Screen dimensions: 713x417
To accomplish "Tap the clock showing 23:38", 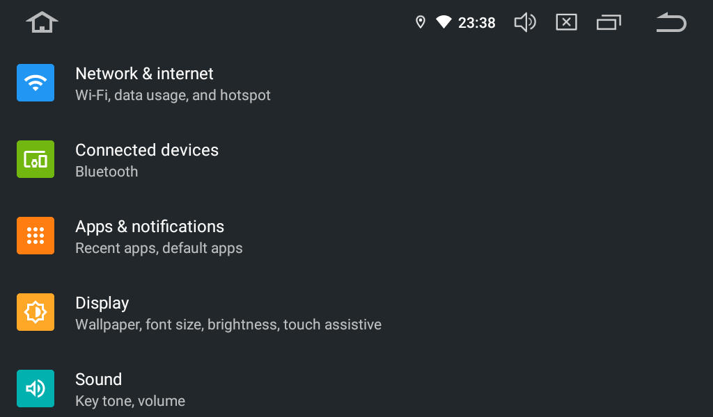I will click(477, 23).
